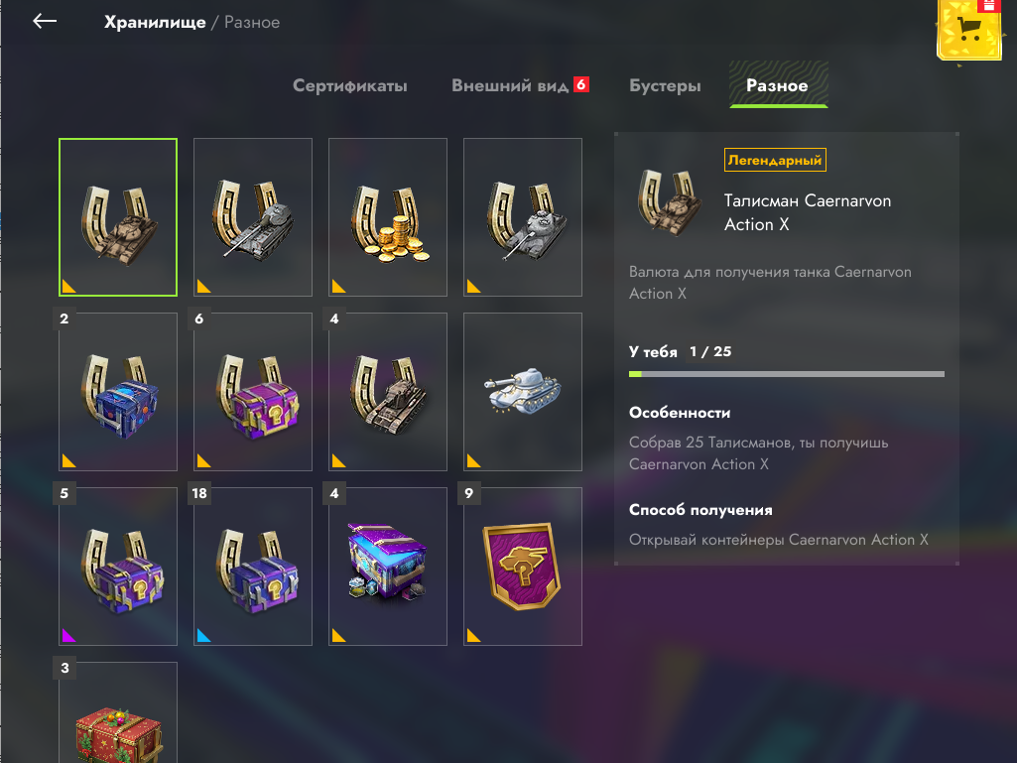
Task: Switch to the Сертификаты tab
Action: point(349,85)
